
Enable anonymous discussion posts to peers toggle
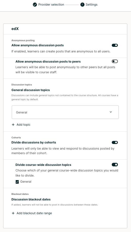[x=115, y=61]
